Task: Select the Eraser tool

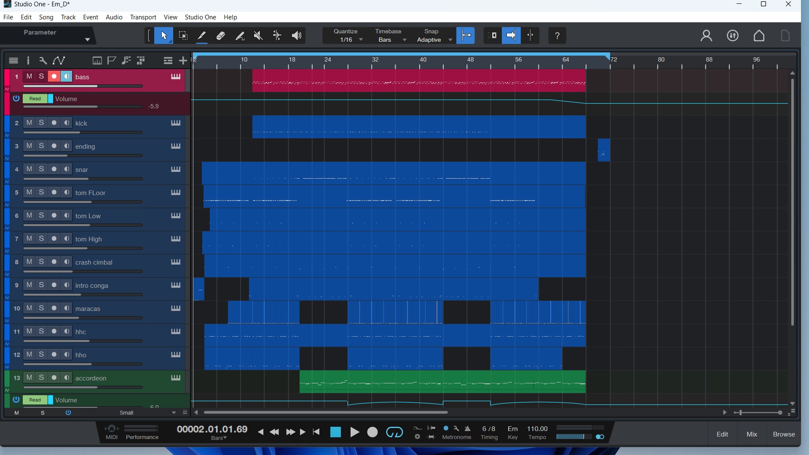Action: tap(221, 36)
